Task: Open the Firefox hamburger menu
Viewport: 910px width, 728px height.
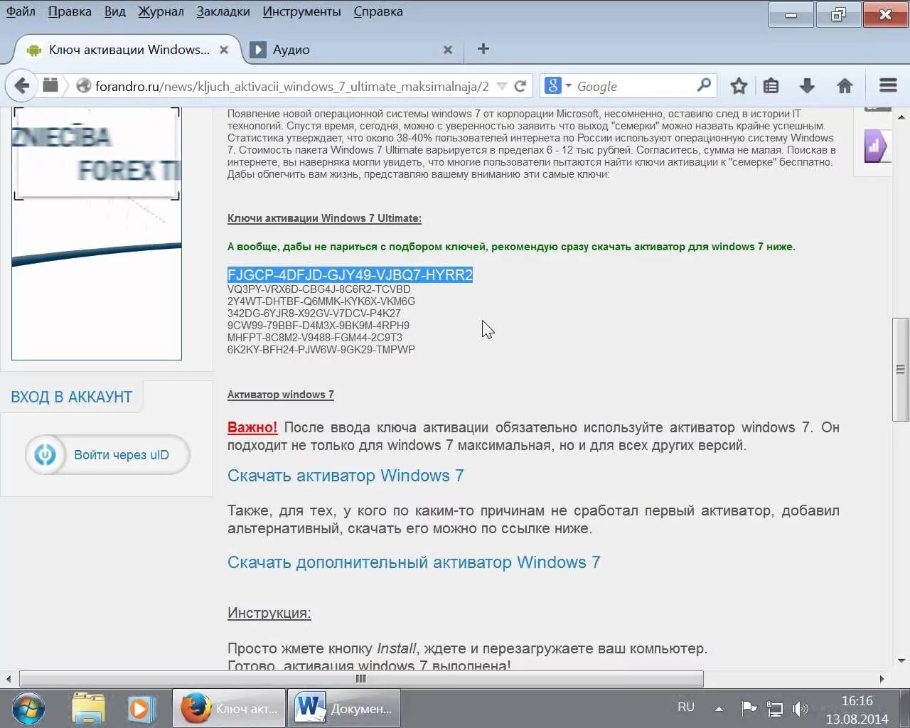Action: click(x=888, y=86)
